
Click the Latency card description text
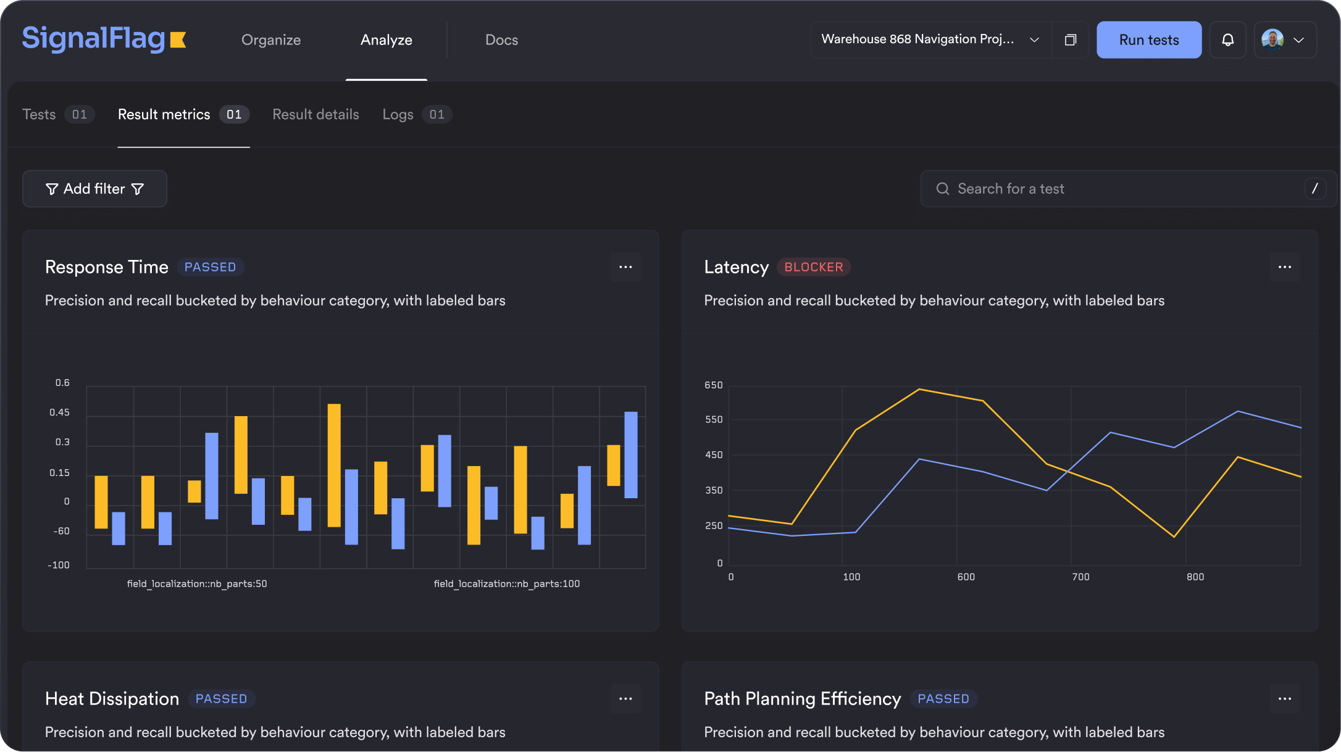934,301
